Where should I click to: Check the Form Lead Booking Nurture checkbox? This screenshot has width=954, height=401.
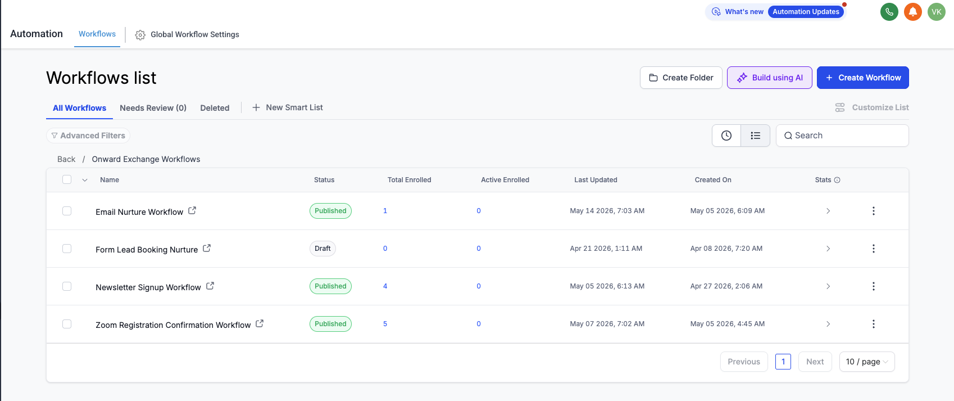tap(67, 249)
